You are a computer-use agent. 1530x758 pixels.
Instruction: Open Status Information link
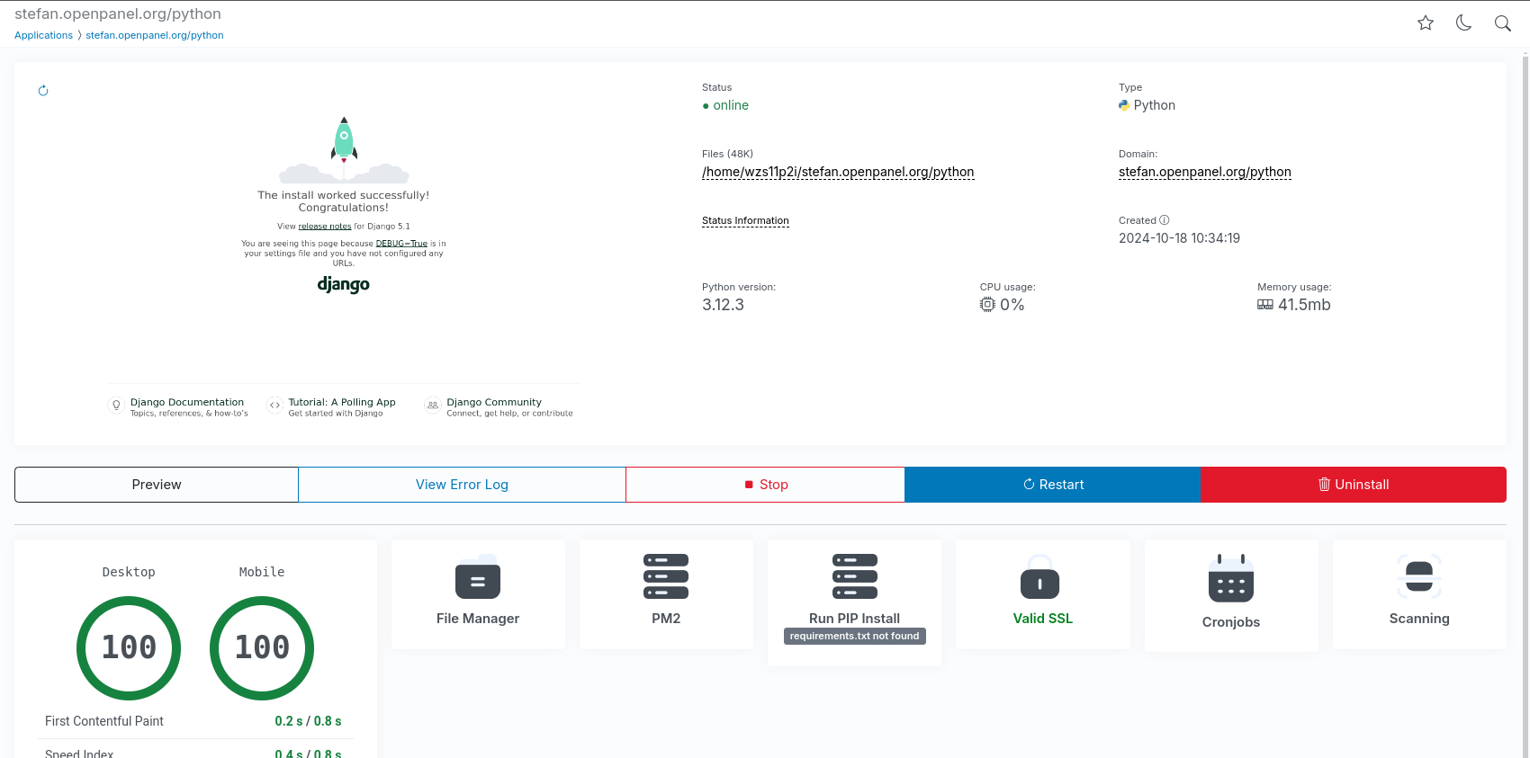[x=745, y=220]
